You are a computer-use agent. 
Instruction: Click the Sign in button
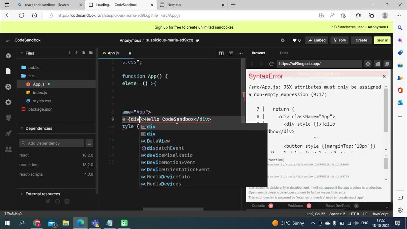click(x=382, y=40)
